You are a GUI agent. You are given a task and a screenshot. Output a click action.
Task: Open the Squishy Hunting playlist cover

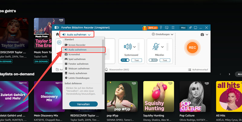pos(159,96)
